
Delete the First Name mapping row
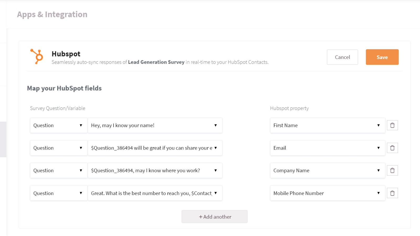point(392,125)
